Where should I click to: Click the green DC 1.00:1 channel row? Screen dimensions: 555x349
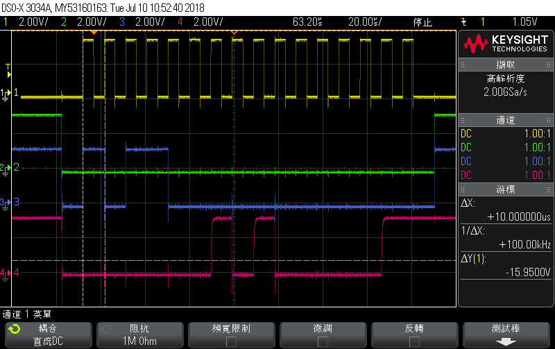click(x=506, y=148)
